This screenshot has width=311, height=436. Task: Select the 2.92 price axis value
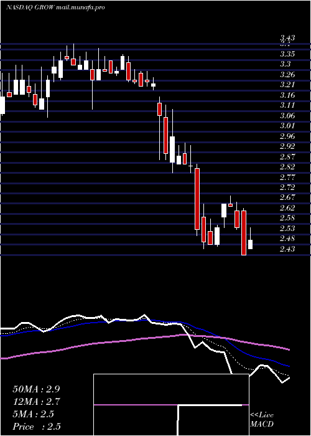pos(287,146)
